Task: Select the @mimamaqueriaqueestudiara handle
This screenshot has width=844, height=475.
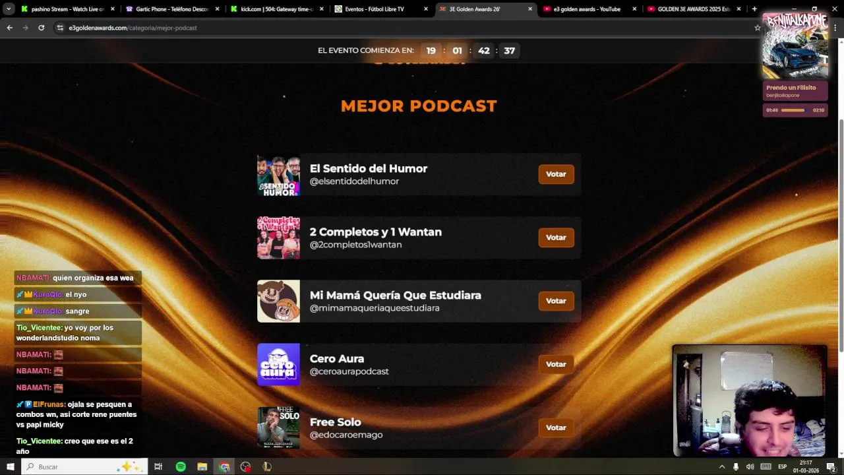Action: click(x=375, y=308)
